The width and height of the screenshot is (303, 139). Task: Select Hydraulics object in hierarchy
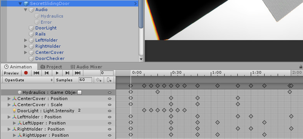pos(52,16)
